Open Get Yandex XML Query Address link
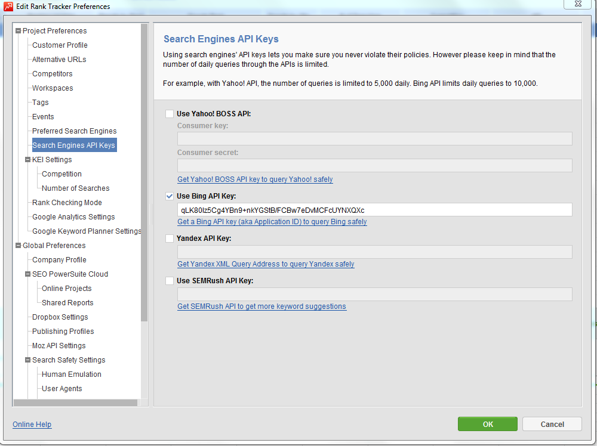The image size is (597, 446). coord(266,264)
